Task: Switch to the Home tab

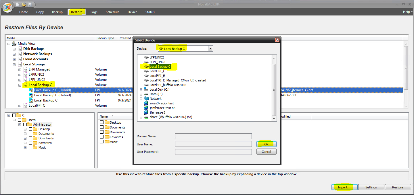Action: (x=24, y=12)
